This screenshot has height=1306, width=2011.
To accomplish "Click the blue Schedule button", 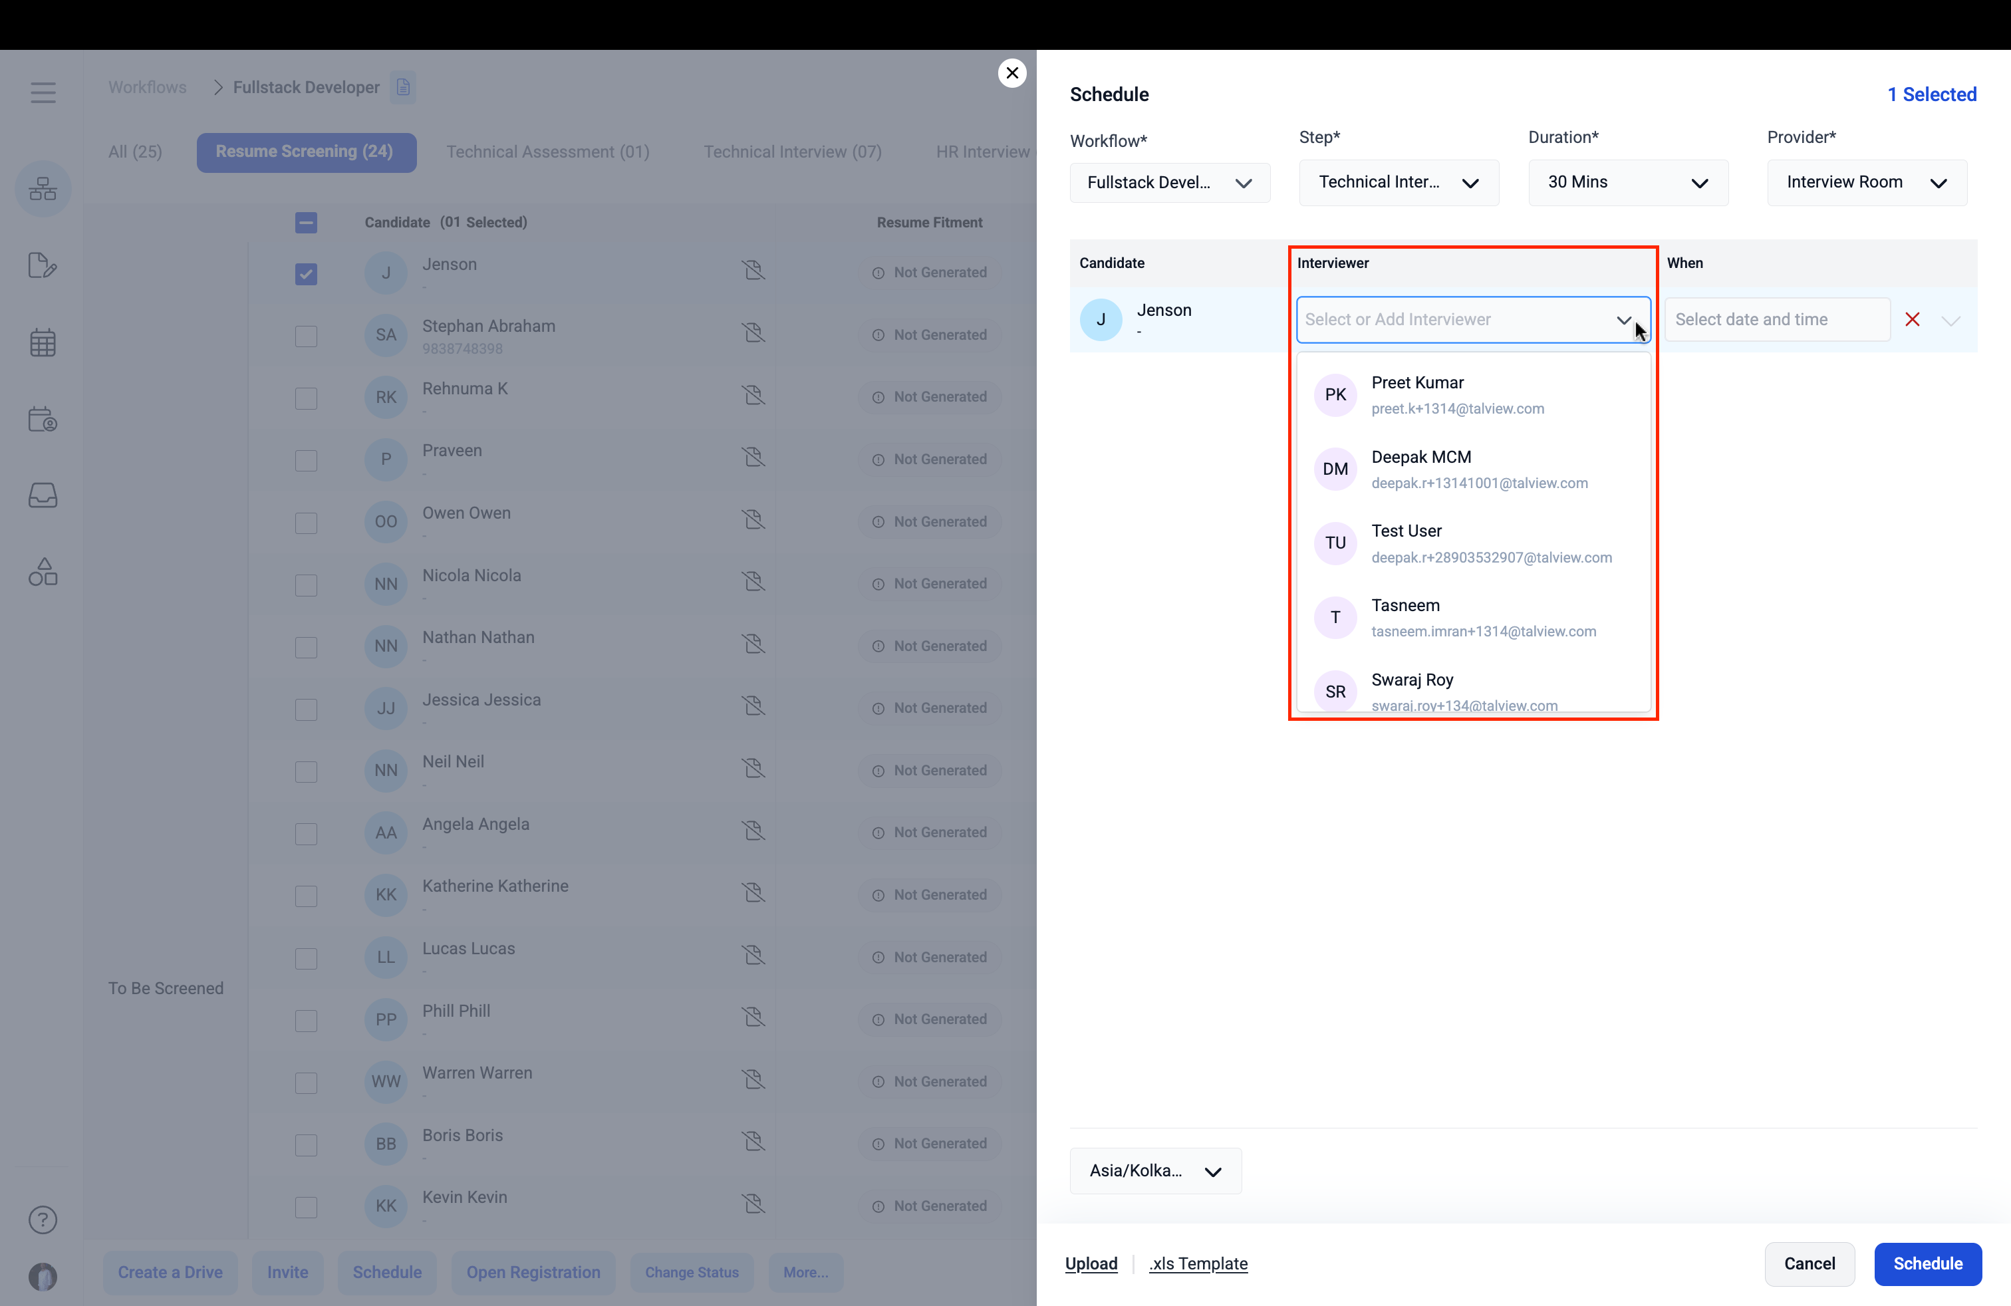I will [x=1927, y=1263].
